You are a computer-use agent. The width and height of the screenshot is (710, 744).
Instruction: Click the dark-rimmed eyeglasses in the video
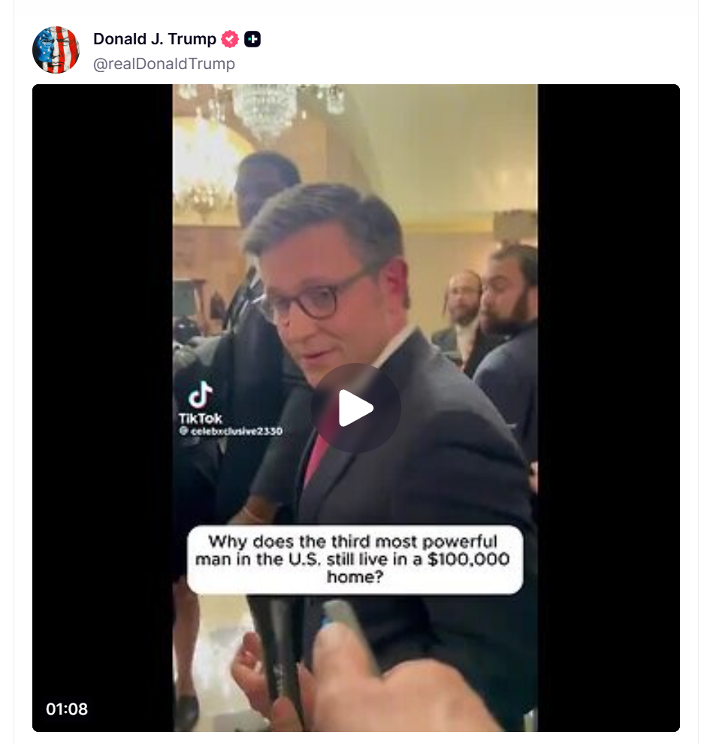tap(310, 295)
